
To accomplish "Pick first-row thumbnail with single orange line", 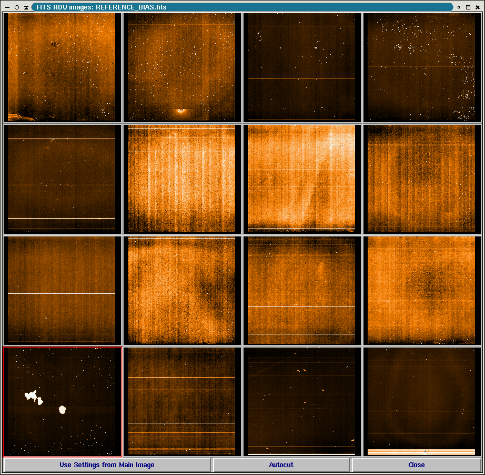I will pos(301,67).
